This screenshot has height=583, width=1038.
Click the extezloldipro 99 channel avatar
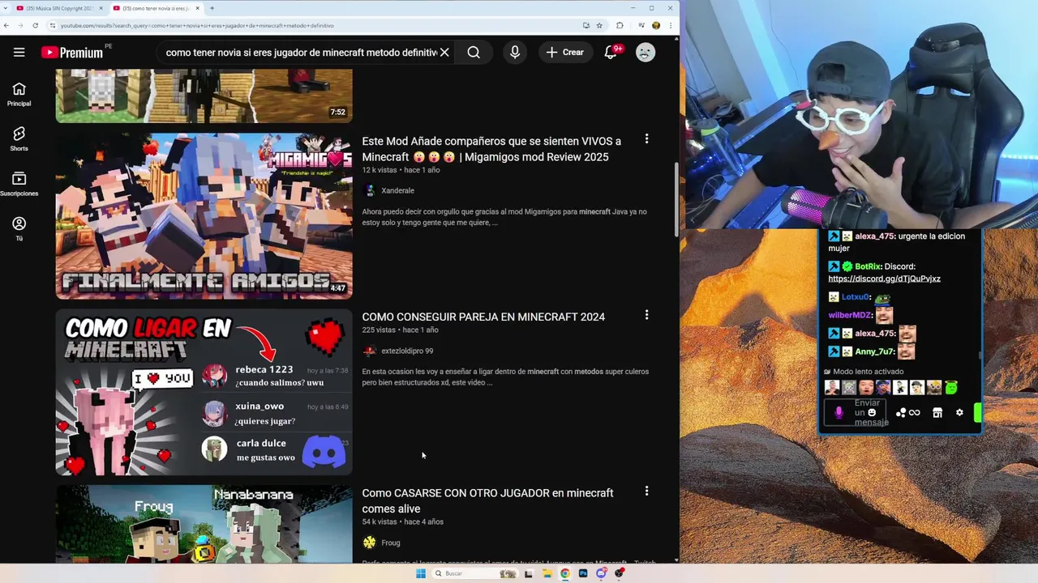pos(370,351)
